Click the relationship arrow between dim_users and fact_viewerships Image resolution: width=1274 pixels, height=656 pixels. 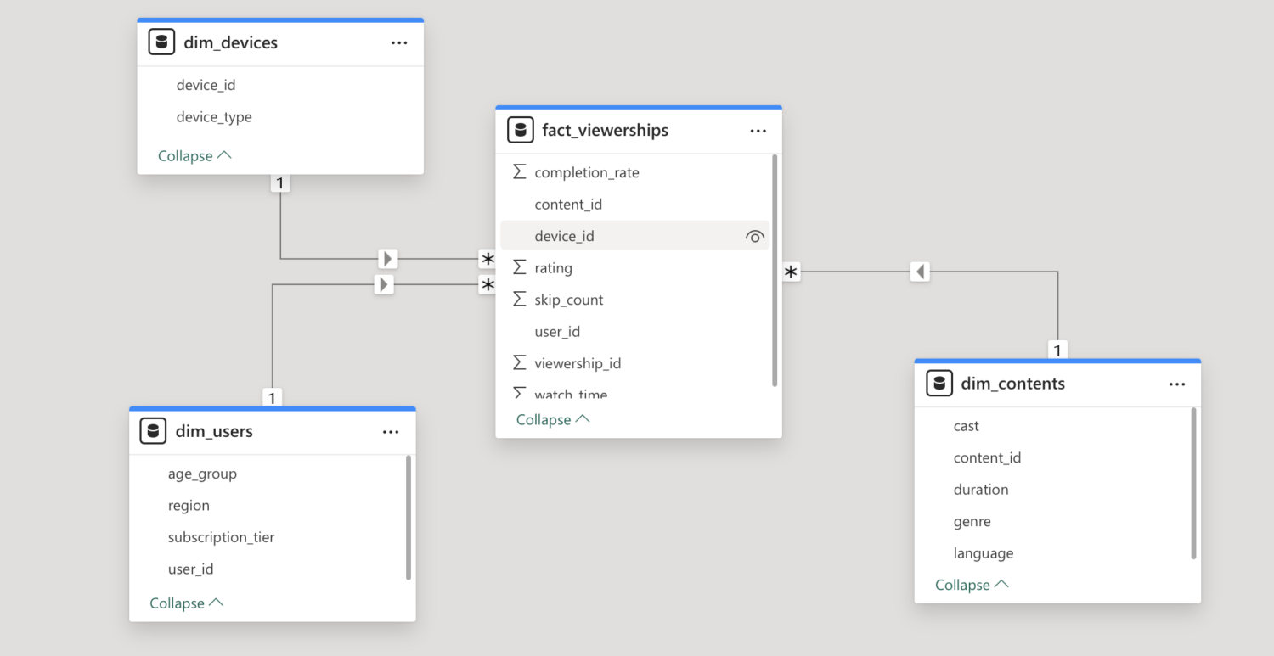click(384, 284)
